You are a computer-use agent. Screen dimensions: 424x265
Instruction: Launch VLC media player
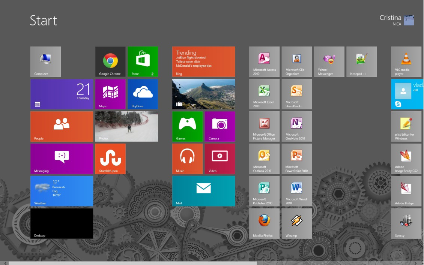coord(406,61)
